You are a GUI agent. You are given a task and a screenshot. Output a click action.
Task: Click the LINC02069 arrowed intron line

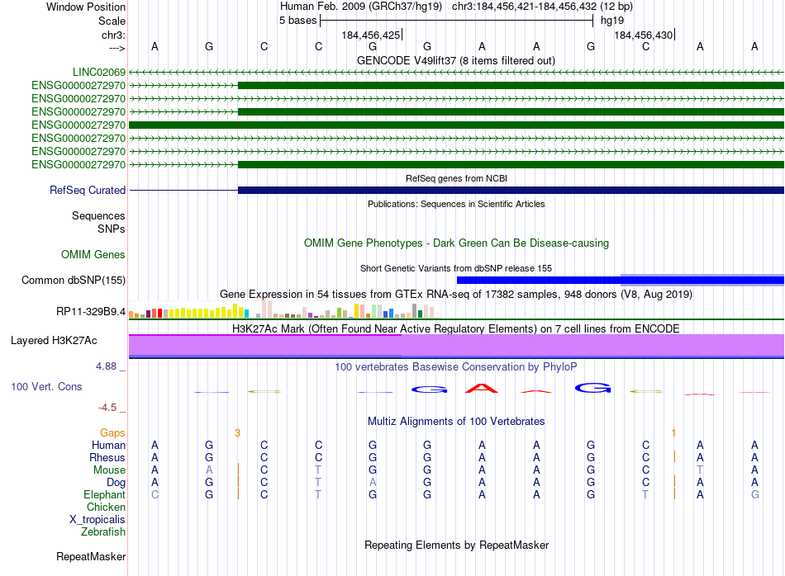[456, 72]
